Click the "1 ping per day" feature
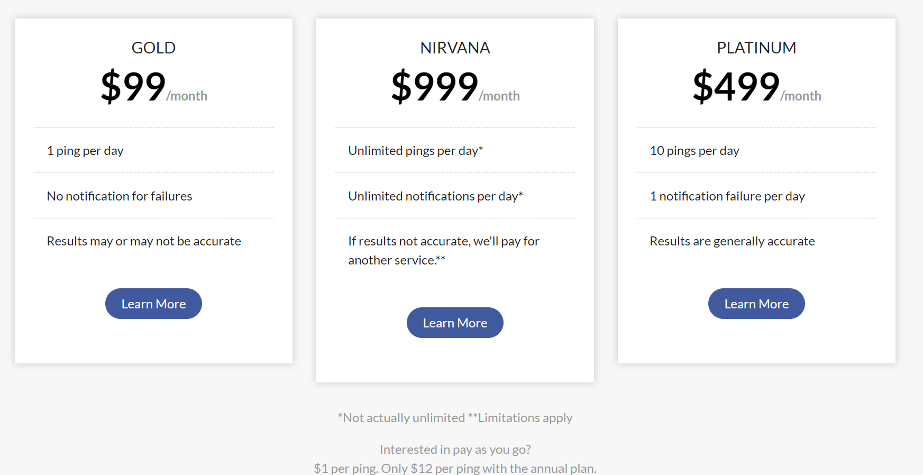 tap(85, 151)
